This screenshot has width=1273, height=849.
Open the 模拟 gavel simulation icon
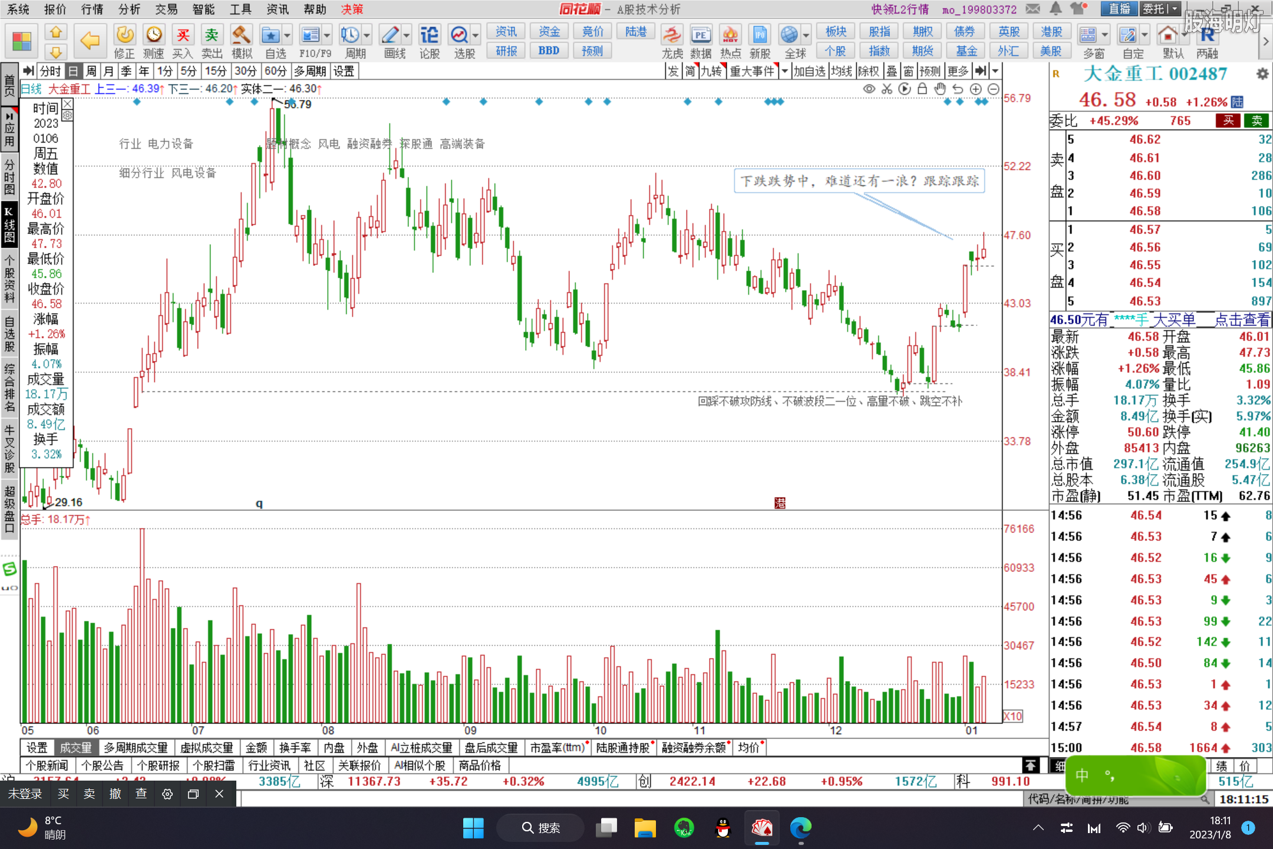242,41
